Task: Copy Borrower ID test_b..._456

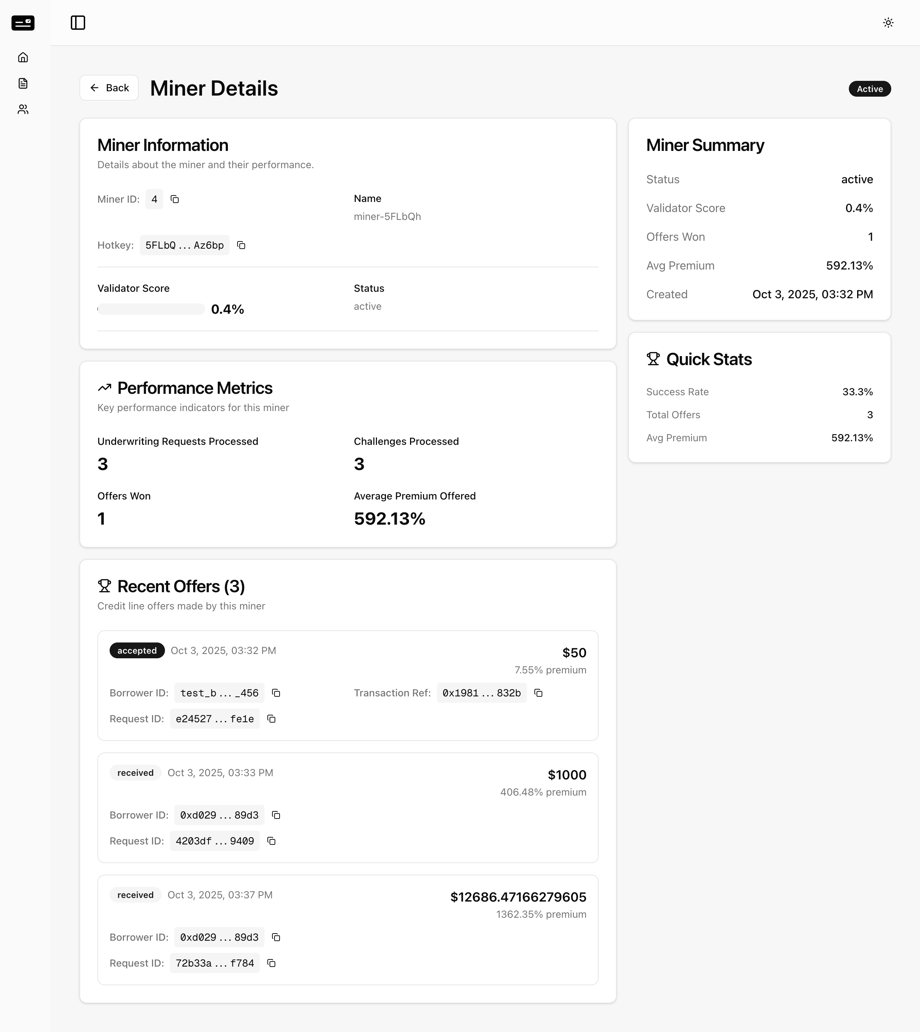Action: tap(276, 693)
